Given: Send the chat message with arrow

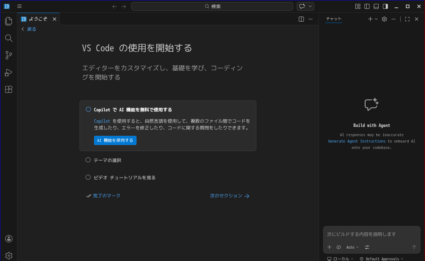Looking at the screenshot, I should (x=414, y=247).
